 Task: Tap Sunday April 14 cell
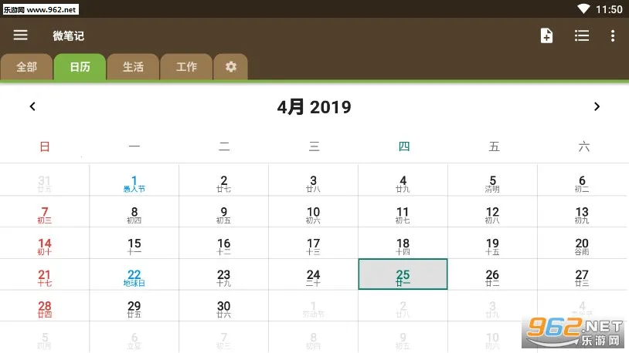[45, 246]
